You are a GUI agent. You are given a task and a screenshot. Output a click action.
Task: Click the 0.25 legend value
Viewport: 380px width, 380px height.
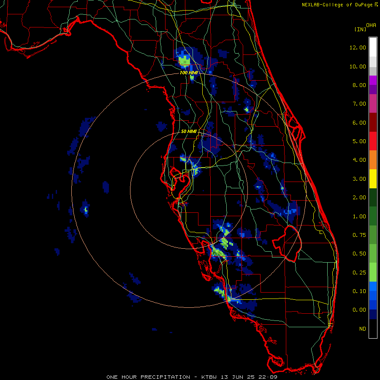click(359, 273)
